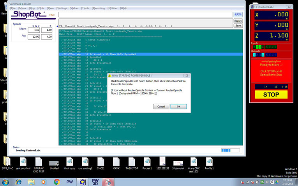
Task: Select 'final testp' desktop file
Action: pyautogui.click(x=70, y=163)
